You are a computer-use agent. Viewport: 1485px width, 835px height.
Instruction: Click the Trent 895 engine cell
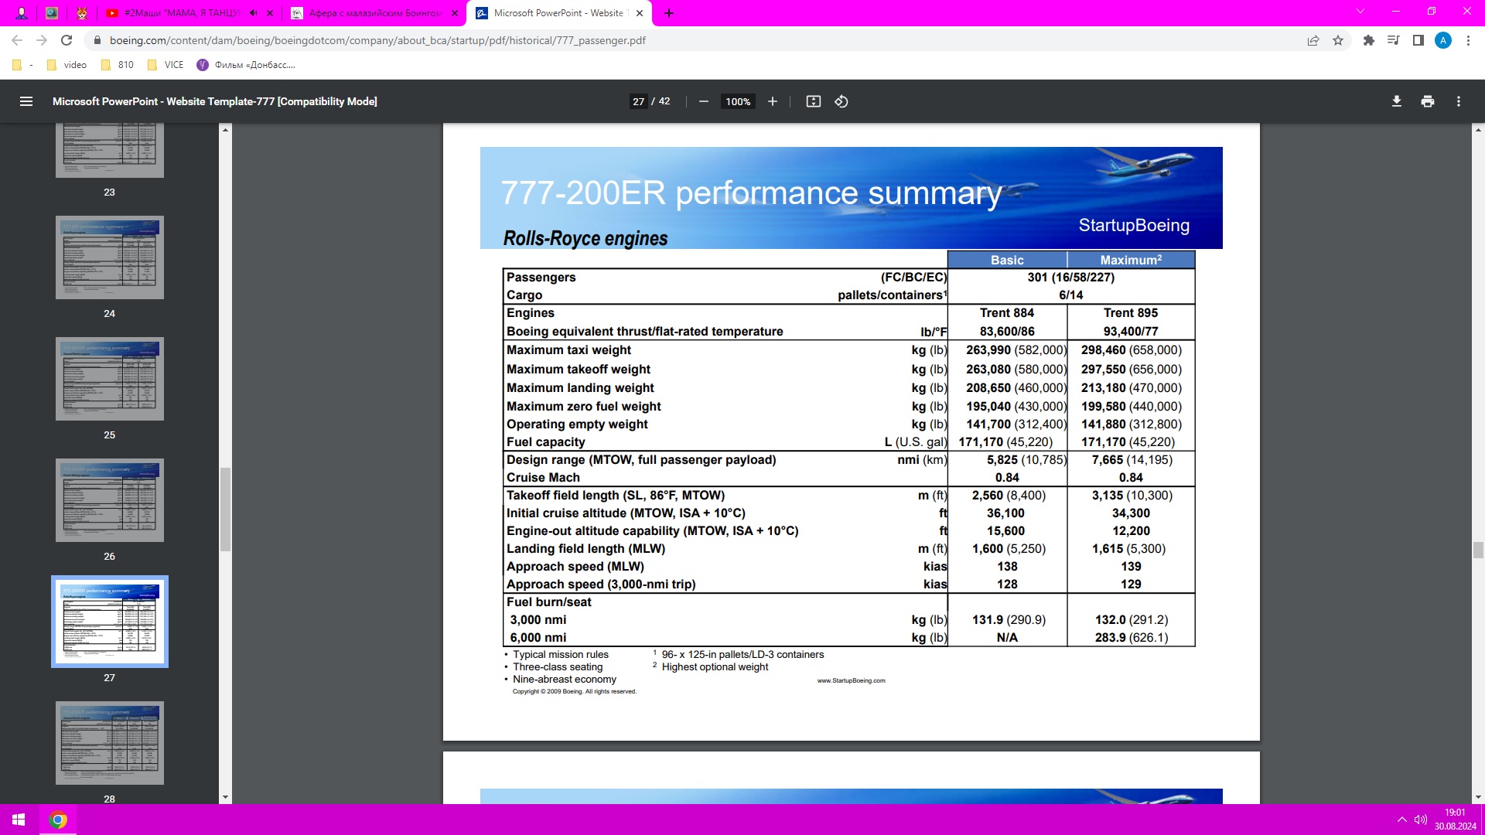(1130, 313)
